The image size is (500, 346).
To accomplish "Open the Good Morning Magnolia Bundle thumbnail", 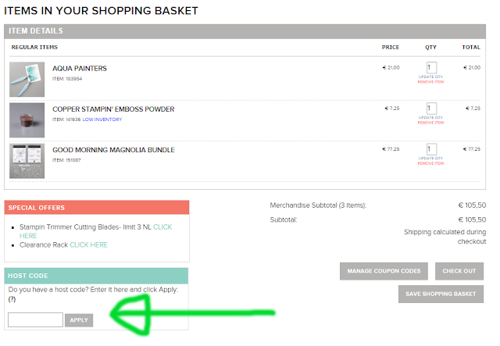I will pyautogui.click(x=27, y=161).
